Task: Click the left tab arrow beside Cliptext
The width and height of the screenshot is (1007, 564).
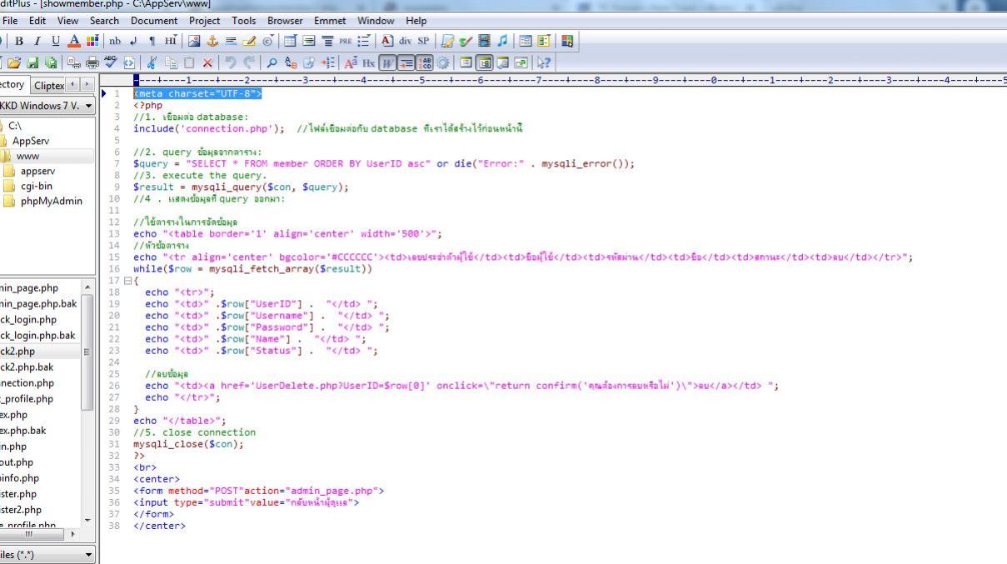Action: 72,85
